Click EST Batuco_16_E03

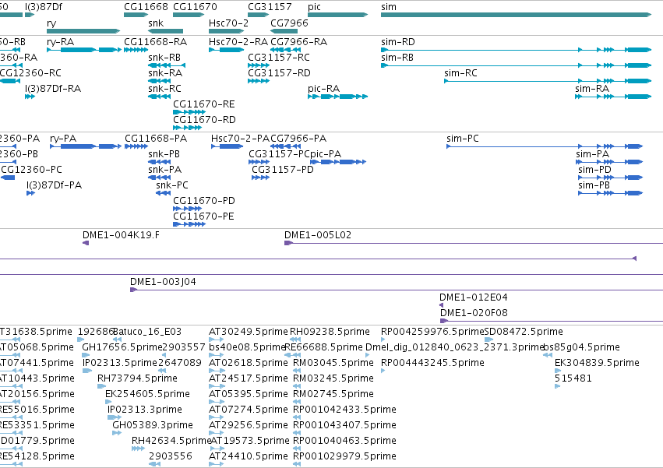coord(117,339)
